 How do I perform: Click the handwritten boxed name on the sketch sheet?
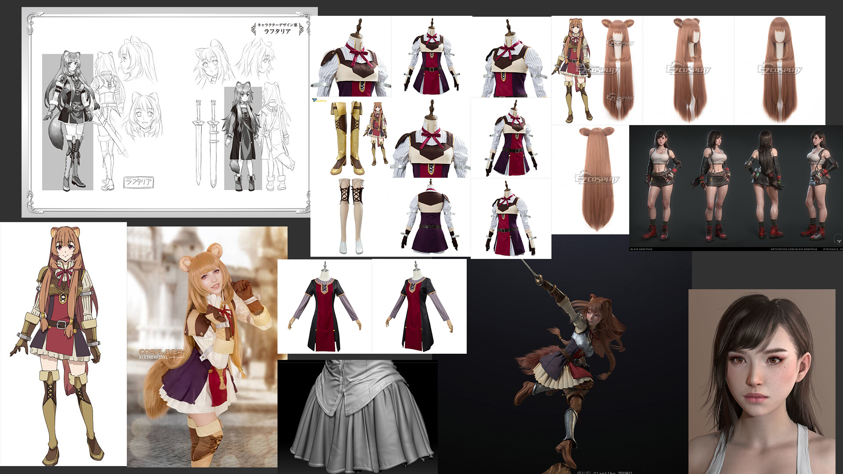coord(138,182)
